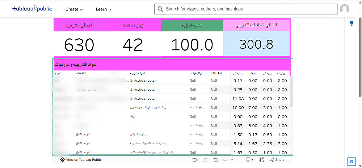The height and width of the screenshot is (168, 362).
Task: Enter fullscreen mode for the viz
Action: (262, 160)
